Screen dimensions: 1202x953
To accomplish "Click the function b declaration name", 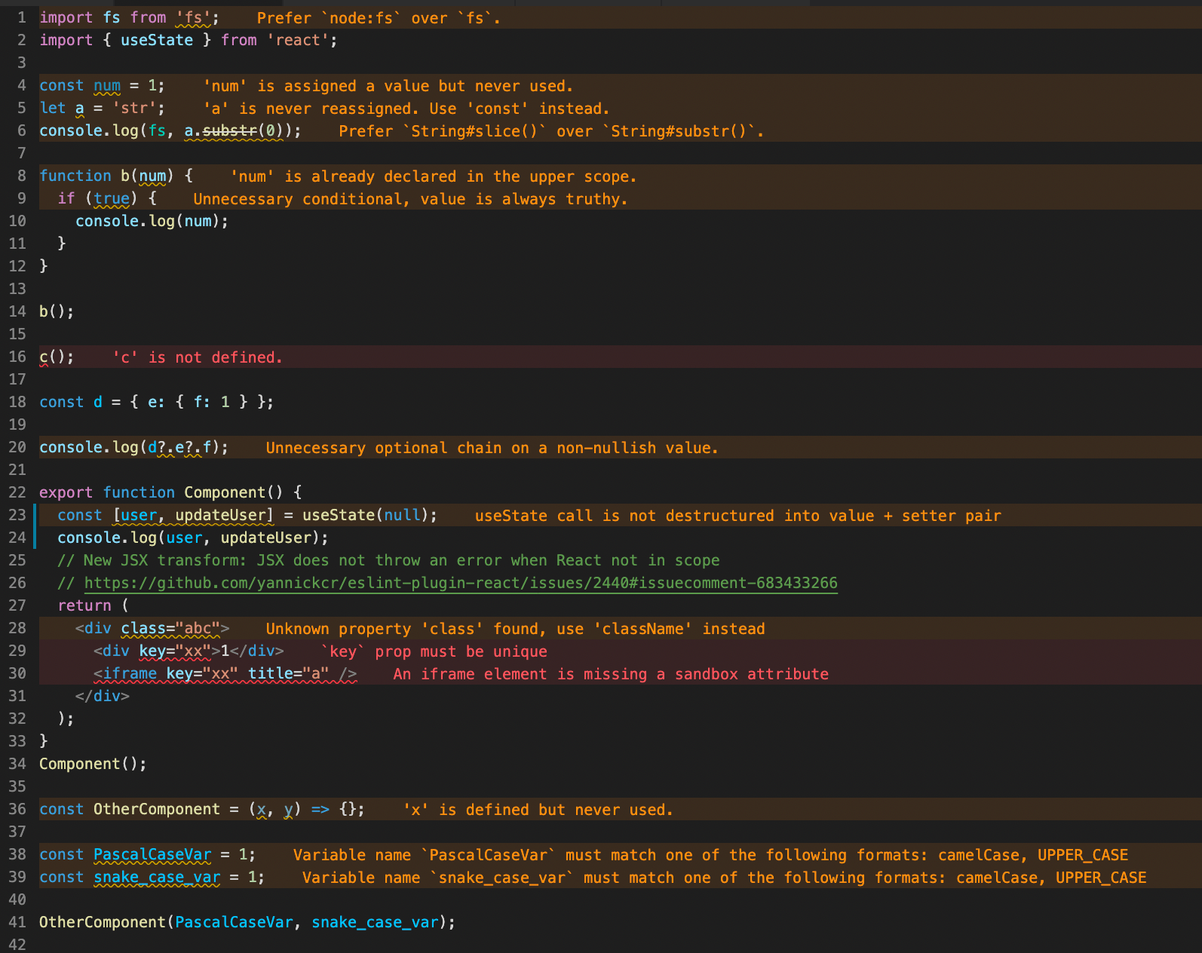I will pyautogui.click(x=125, y=176).
